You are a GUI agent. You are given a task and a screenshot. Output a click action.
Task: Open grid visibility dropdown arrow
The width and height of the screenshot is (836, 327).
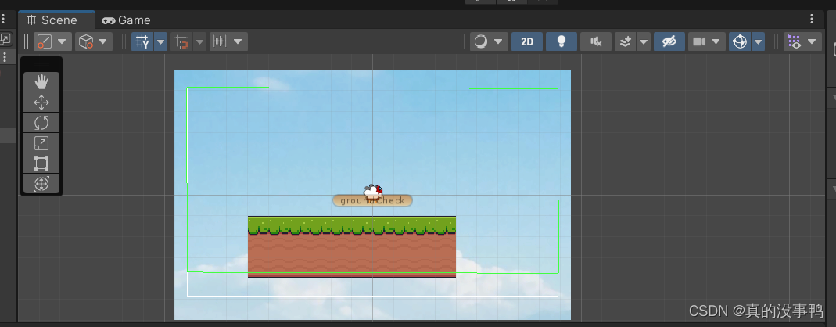[x=160, y=41]
